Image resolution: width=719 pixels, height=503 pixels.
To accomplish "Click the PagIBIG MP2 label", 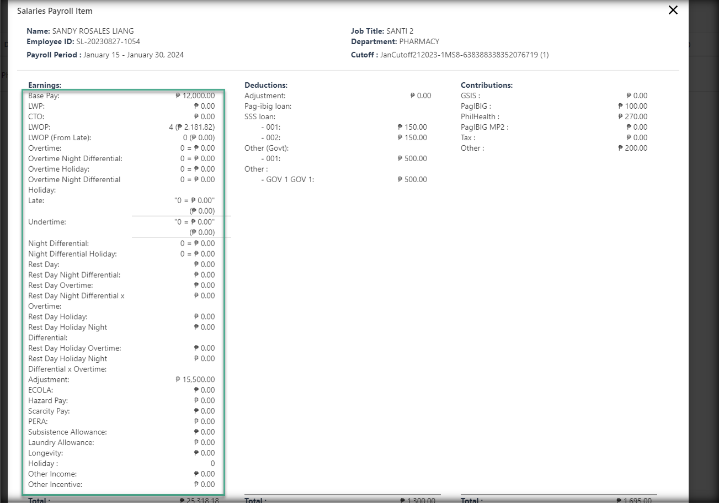I will [x=484, y=127].
